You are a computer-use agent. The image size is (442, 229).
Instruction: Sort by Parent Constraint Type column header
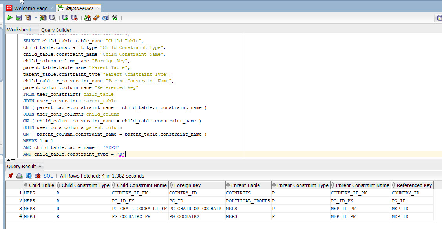pyautogui.click(x=301, y=185)
